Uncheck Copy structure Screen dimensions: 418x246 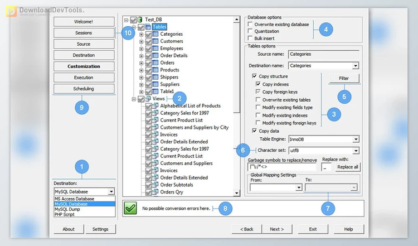pos(254,76)
